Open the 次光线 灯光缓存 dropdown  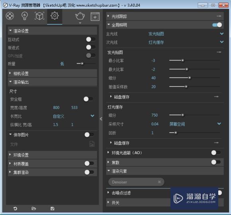click(x=186, y=42)
